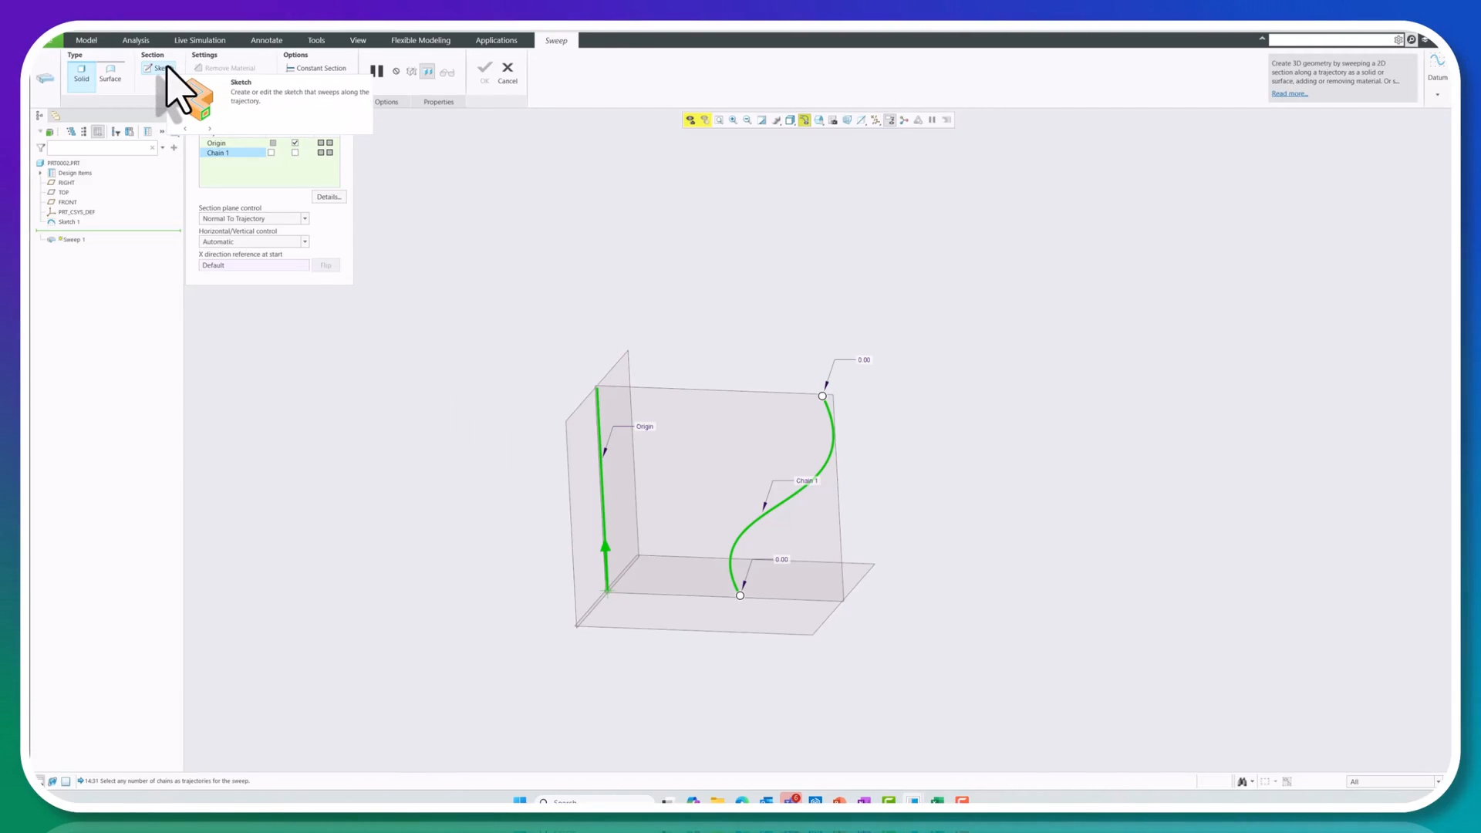Viewport: 1481px width, 833px height.
Task: Check first checkbox in Chain 1 row
Action: coord(272,153)
